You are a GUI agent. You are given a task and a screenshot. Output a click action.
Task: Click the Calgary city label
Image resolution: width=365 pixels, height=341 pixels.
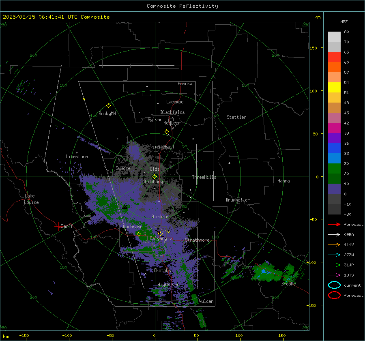(x=158, y=238)
